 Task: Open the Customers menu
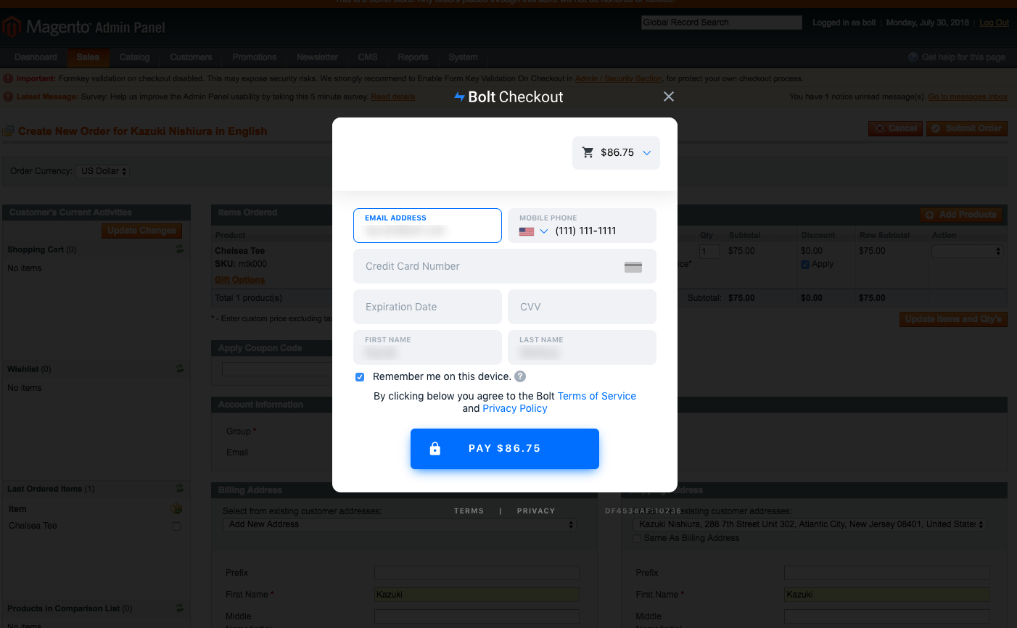(191, 57)
